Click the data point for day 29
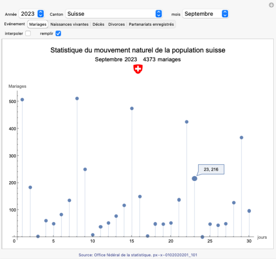 click(241, 138)
